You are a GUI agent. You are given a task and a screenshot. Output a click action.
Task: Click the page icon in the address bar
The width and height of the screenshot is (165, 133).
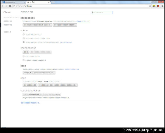click(x=14, y=6)
